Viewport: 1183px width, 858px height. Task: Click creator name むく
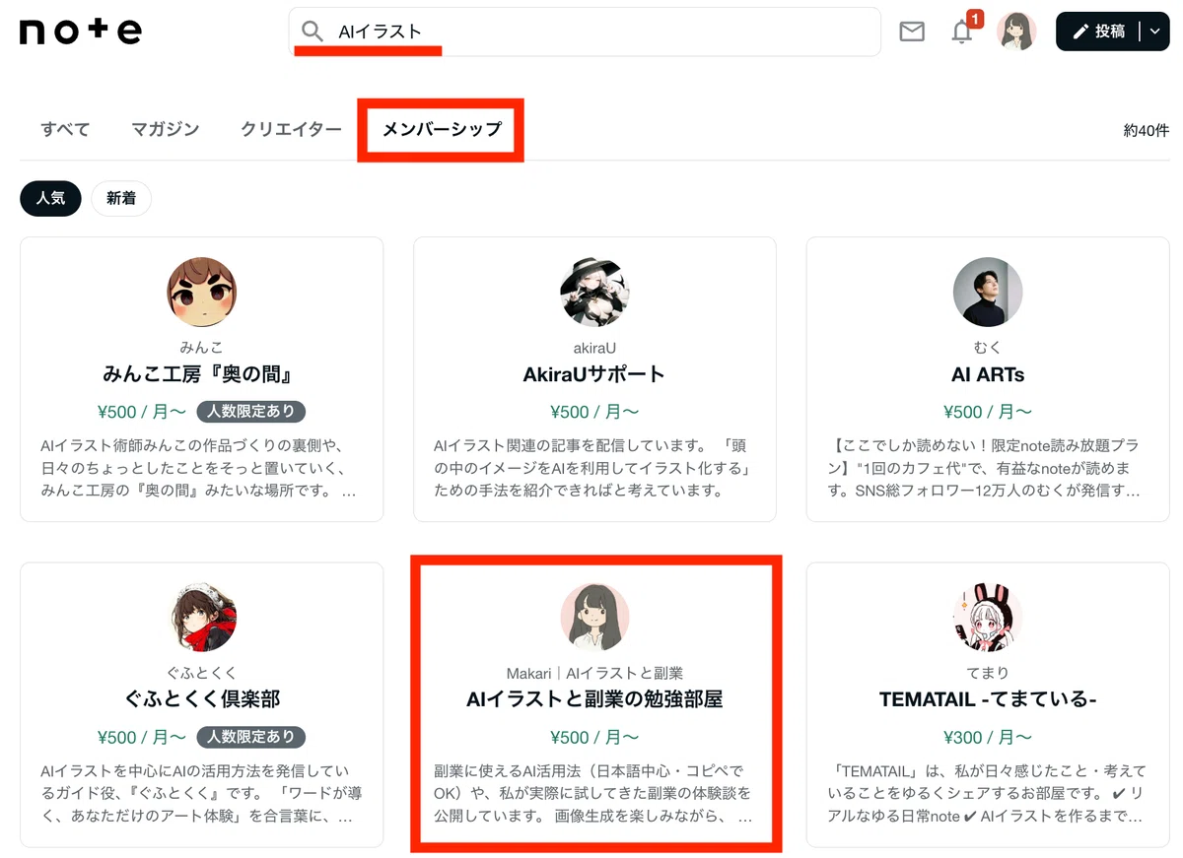[988, 348]
